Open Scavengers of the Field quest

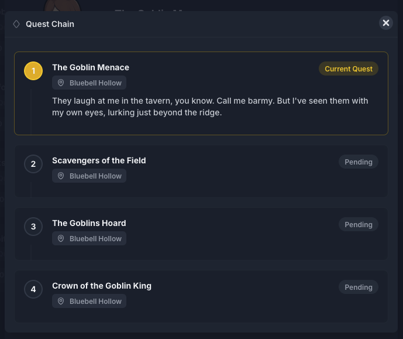[x=99, y=160]
